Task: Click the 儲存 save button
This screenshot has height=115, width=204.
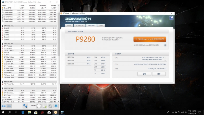Action: pos(159,74)
